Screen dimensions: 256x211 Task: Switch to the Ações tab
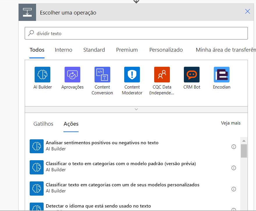point(71,124)
